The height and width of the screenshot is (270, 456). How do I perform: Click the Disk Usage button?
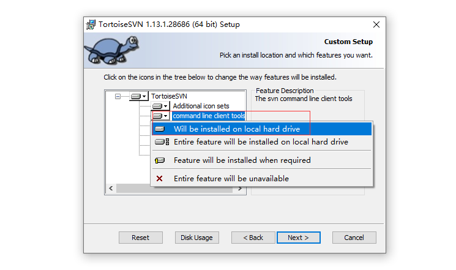196,238
